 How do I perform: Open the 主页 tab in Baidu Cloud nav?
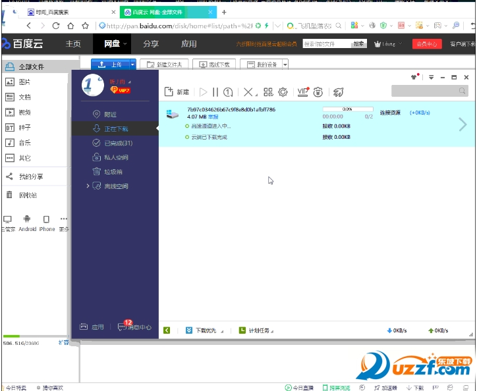tap(73, 44)
